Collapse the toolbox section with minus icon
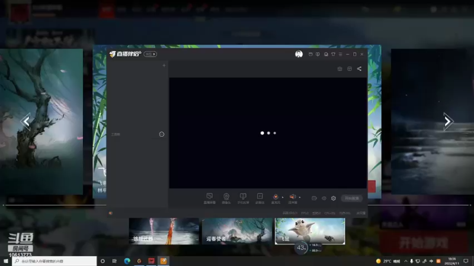Viewport: 474px width, 266px height. (162, 134)
